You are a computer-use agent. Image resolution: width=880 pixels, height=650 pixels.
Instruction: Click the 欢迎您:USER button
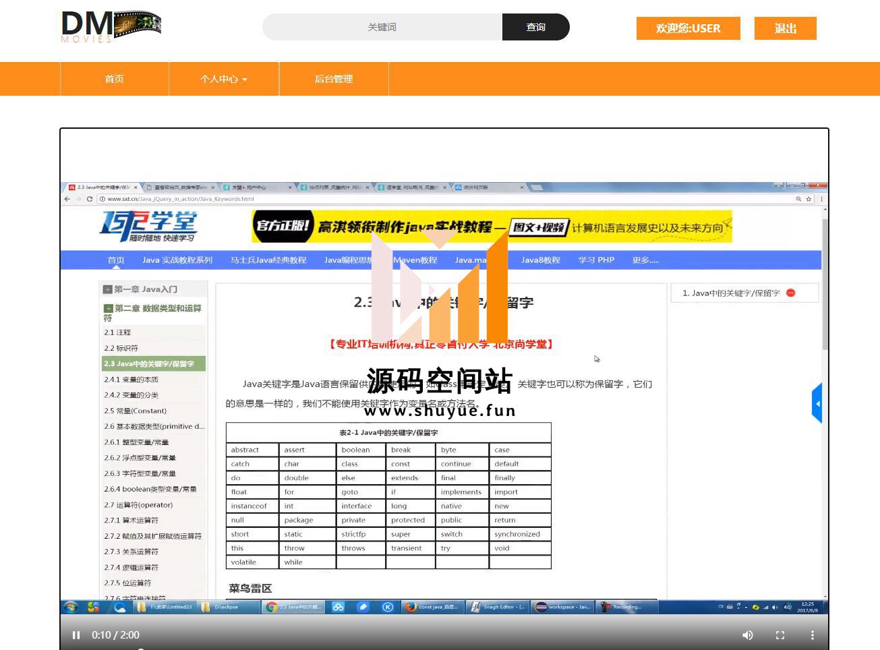click(688, 28)
